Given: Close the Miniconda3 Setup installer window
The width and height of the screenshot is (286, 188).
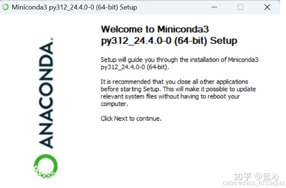Looking at the screenshot, I should coord(267,7).
